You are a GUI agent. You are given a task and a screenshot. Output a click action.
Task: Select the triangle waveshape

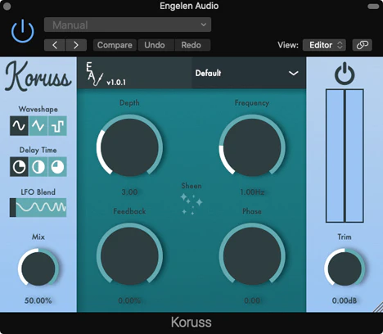click(x=38, y=126)
